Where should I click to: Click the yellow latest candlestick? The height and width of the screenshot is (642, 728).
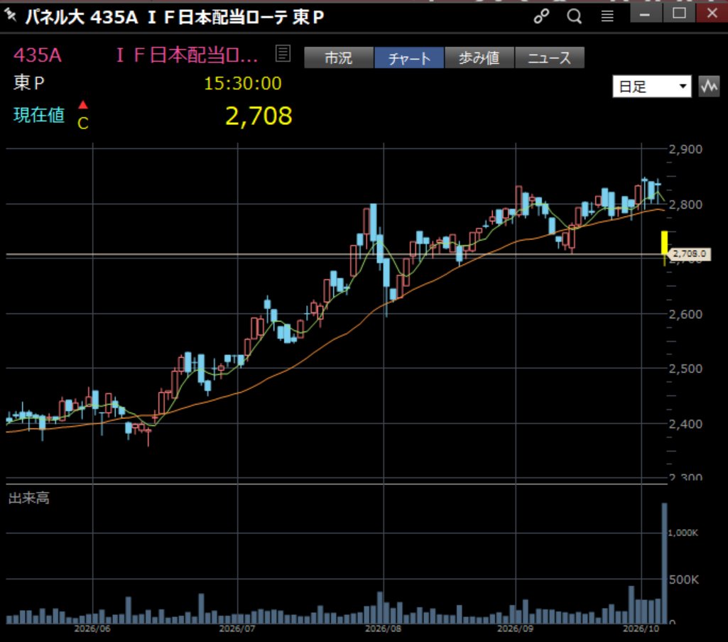pos(664,247)
